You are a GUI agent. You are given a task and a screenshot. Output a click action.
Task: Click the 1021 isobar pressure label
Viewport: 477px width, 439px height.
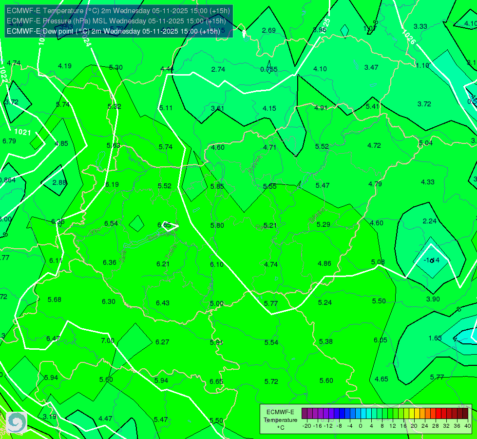click(x=23, y=132)
